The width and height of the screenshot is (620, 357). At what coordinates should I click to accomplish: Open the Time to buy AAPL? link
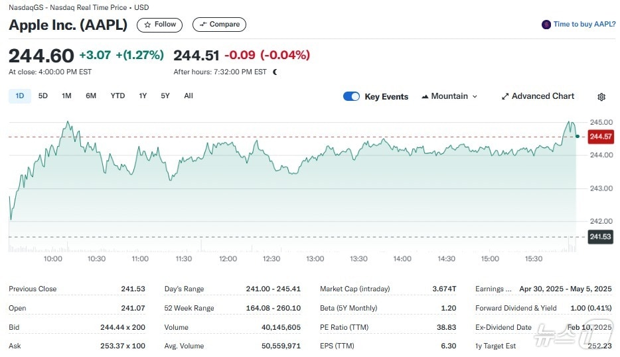point(584,25)
